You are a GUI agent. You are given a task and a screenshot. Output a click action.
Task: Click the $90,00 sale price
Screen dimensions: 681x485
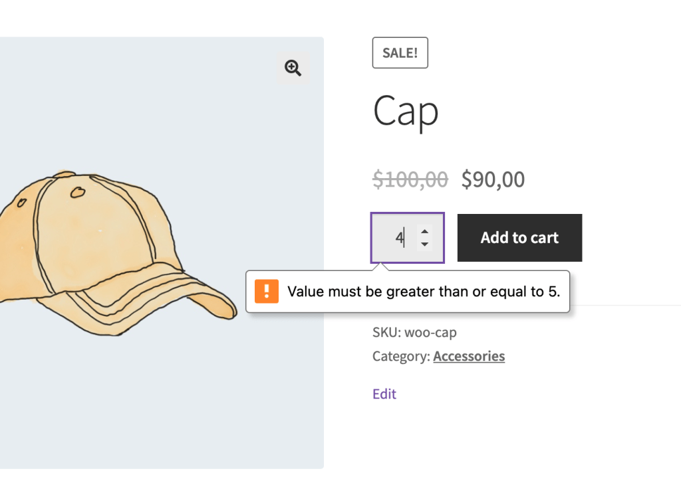(x=493, y=179)
